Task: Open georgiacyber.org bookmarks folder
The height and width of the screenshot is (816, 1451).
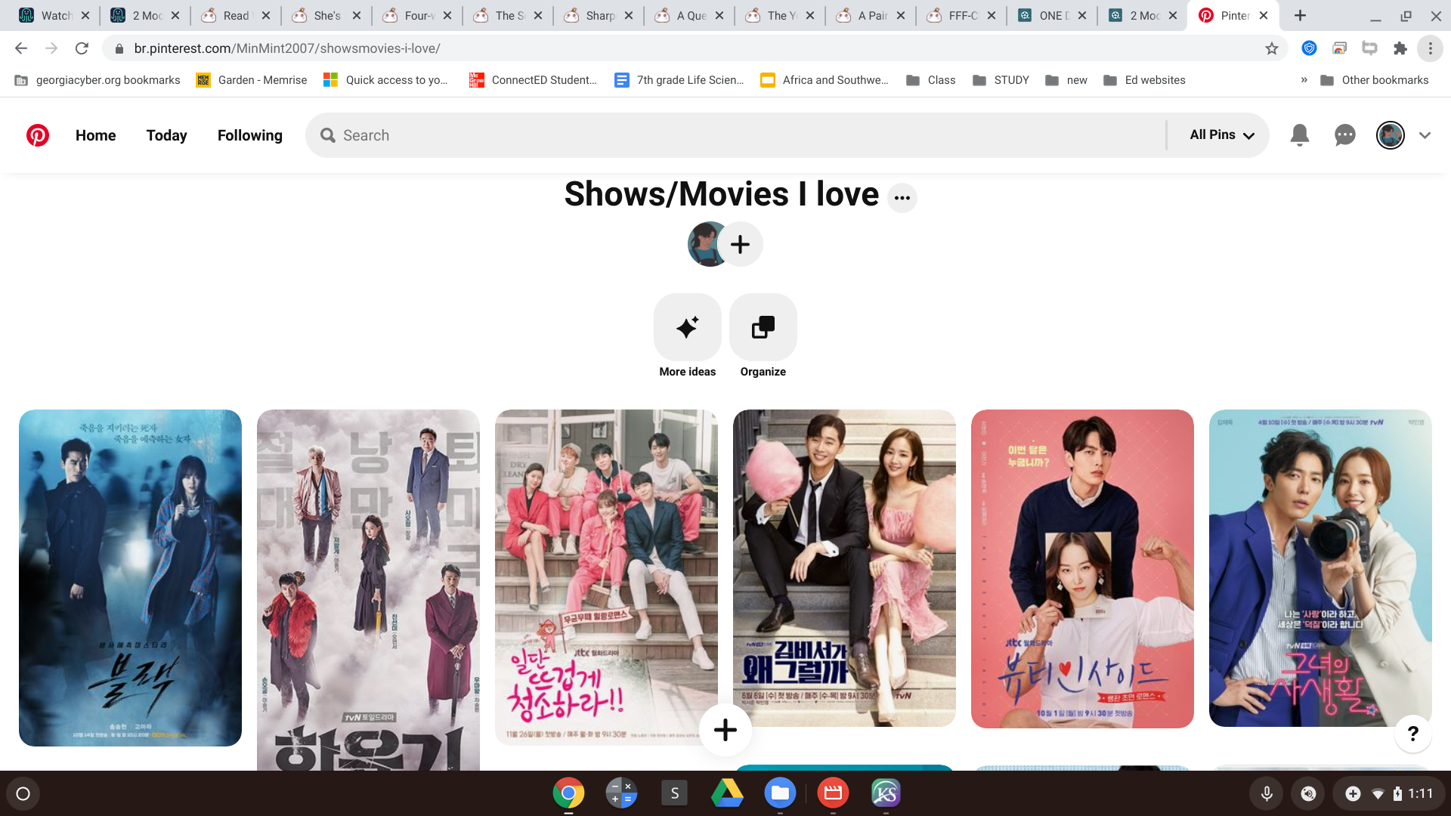Action: [x=97, y=80]
